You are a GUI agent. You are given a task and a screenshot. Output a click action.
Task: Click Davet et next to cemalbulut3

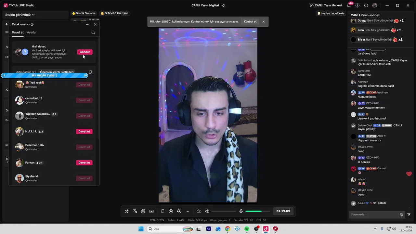click(x=84, y=100)
